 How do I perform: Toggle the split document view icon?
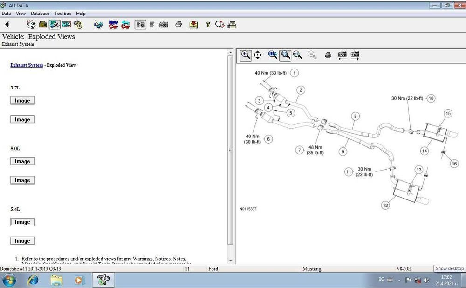coord(140,24)
